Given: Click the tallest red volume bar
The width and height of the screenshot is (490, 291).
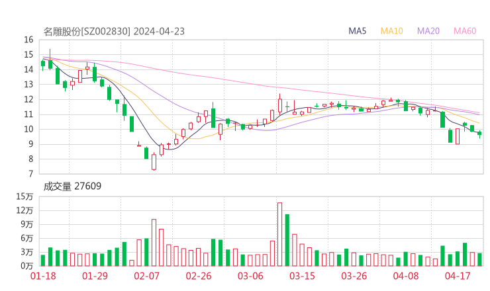Looking at the screenshot, I should coord(279,235).
